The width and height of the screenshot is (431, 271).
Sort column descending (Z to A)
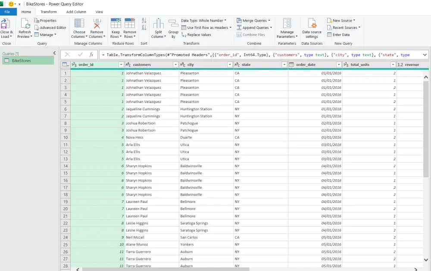(144, 28)
